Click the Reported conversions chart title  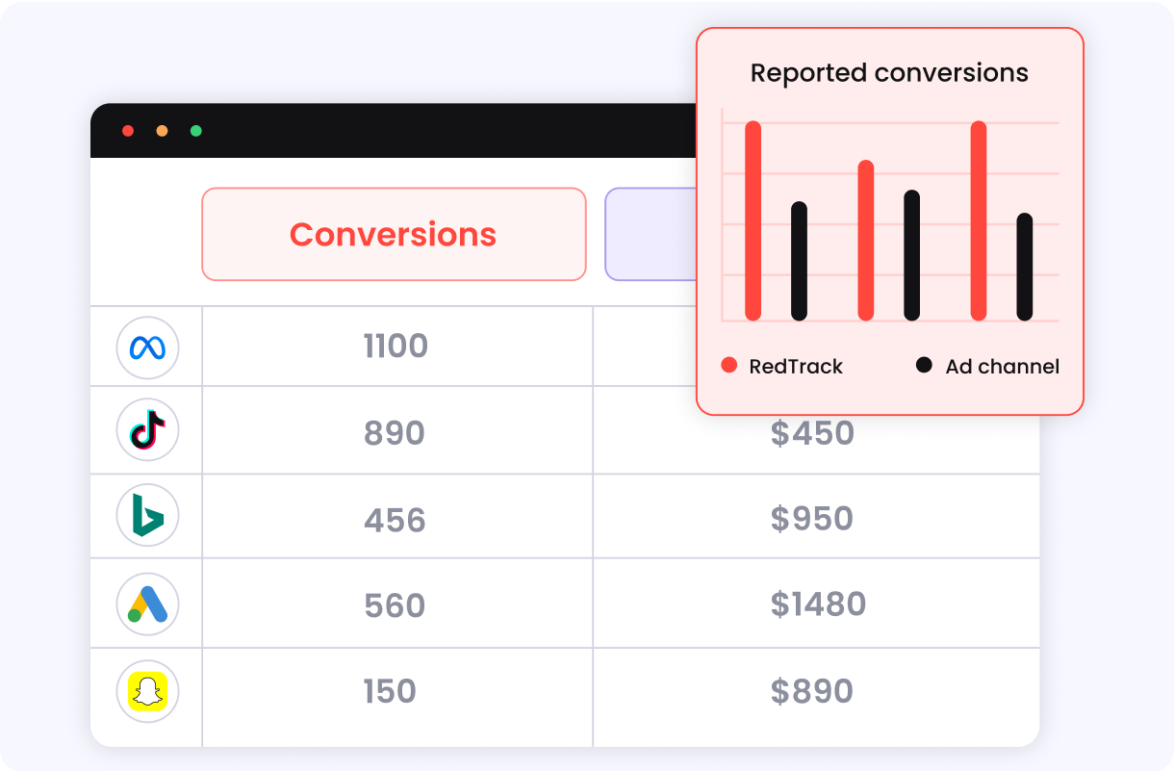pos(889,73)
